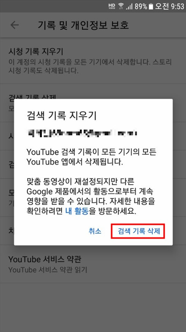
Task: Tap the 89% battery percentage text
Action: (141, 6)
